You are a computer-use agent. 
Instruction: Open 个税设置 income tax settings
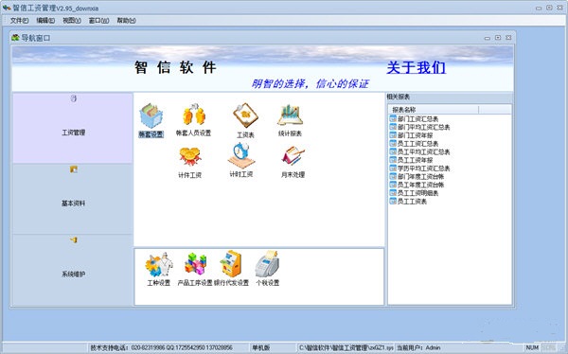267,269
